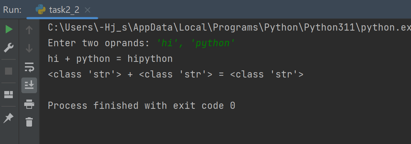411x144 pixels.
Task: Click the <class 'str'> output line
Action: coord(175,74)
